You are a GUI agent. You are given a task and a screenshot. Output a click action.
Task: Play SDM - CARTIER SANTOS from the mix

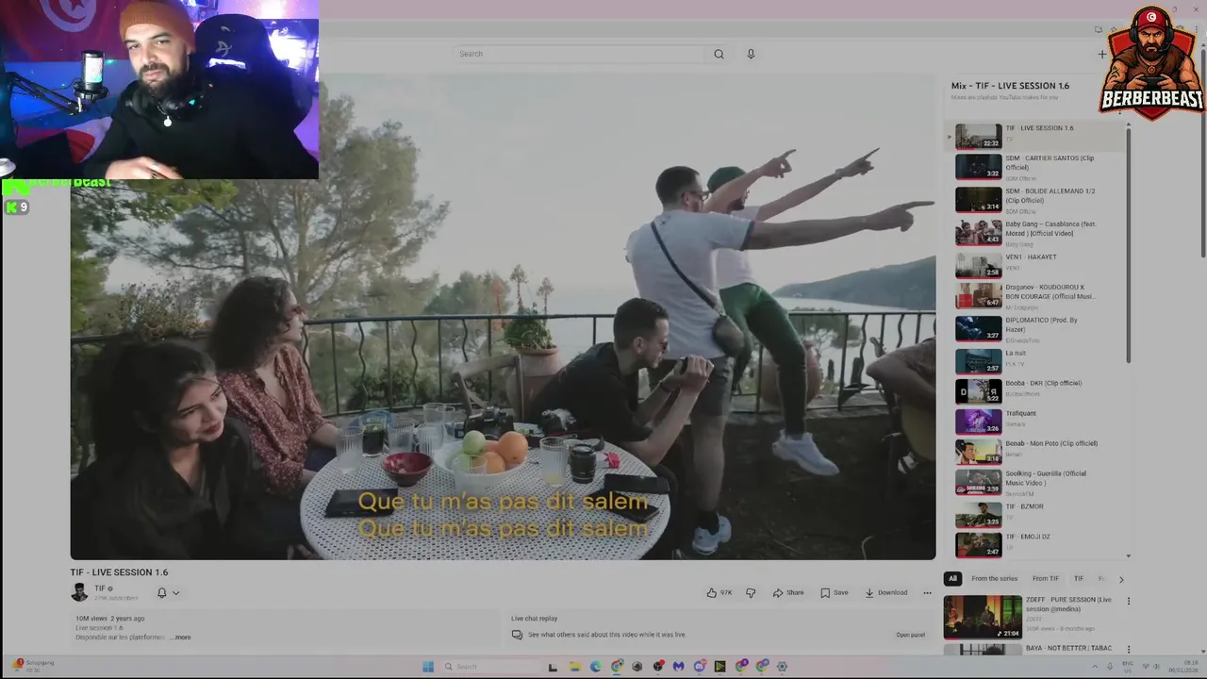1035,167
